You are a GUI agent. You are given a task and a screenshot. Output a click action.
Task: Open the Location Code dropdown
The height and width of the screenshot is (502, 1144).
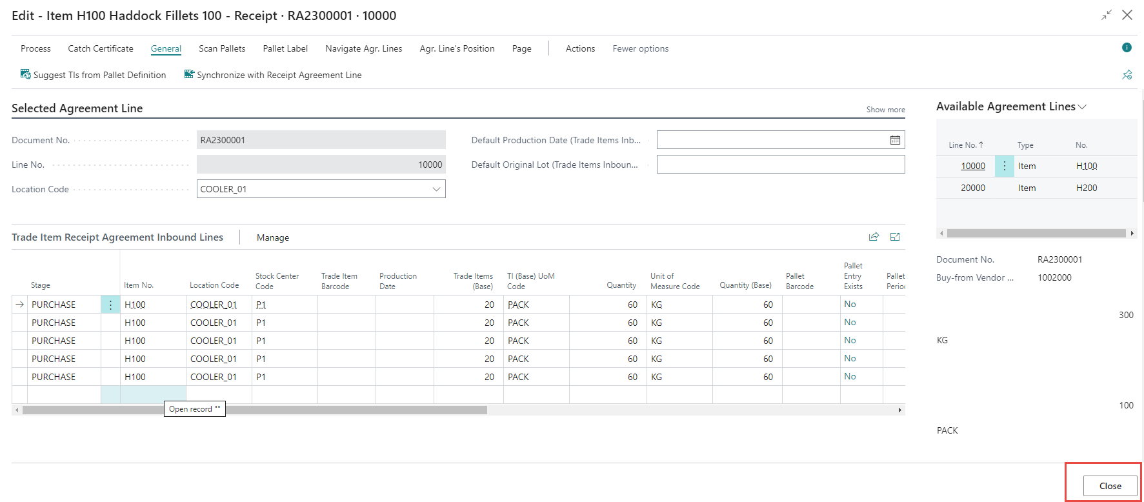click(x=436, y=189)
